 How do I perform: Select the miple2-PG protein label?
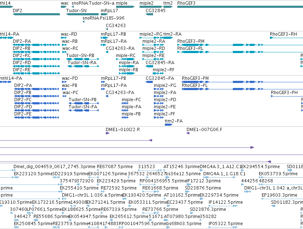pos(165,85)
